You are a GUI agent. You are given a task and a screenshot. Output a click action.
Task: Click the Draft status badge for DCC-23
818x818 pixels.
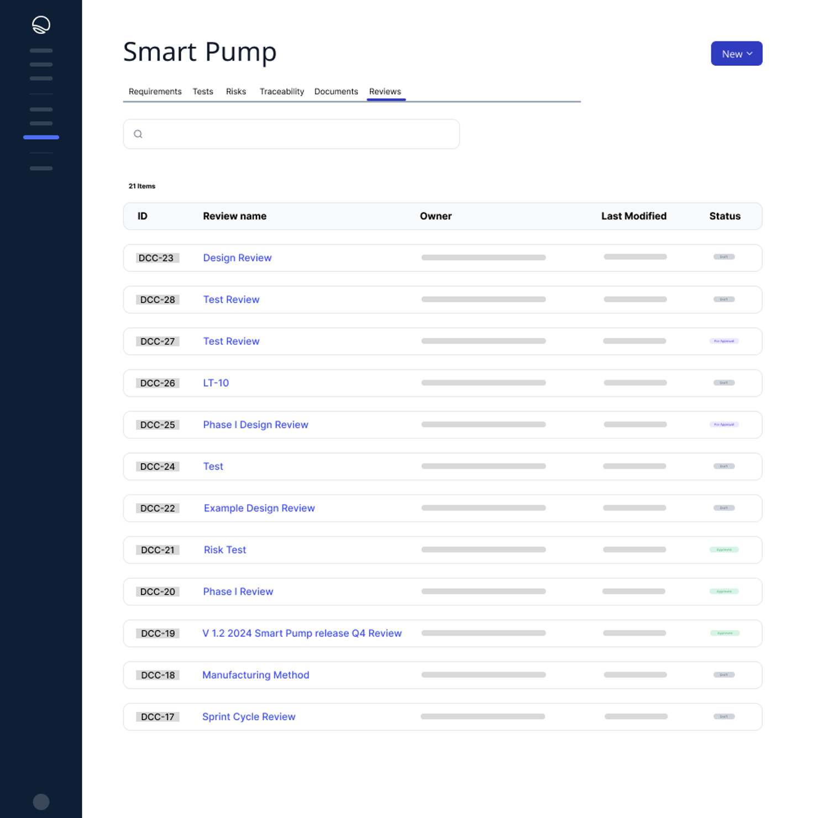coord(724,257)
